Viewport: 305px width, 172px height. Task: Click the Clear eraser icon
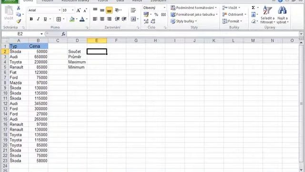(253, 21)
